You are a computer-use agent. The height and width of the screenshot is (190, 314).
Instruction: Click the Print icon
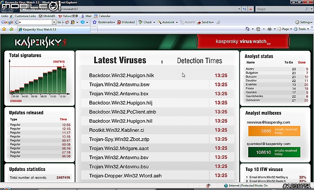coord(269,29)
